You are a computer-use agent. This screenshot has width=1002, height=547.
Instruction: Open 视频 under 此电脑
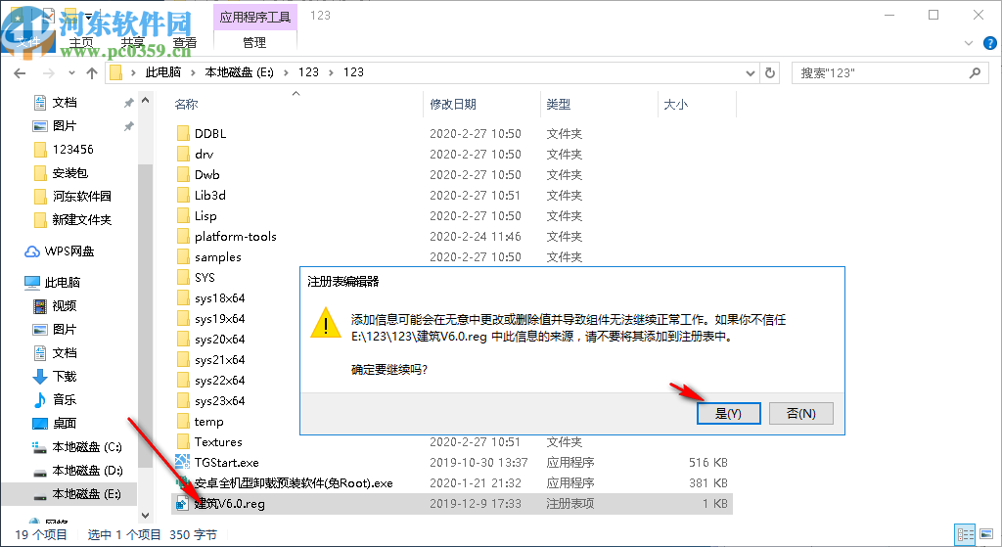click(x=65, y=306)
